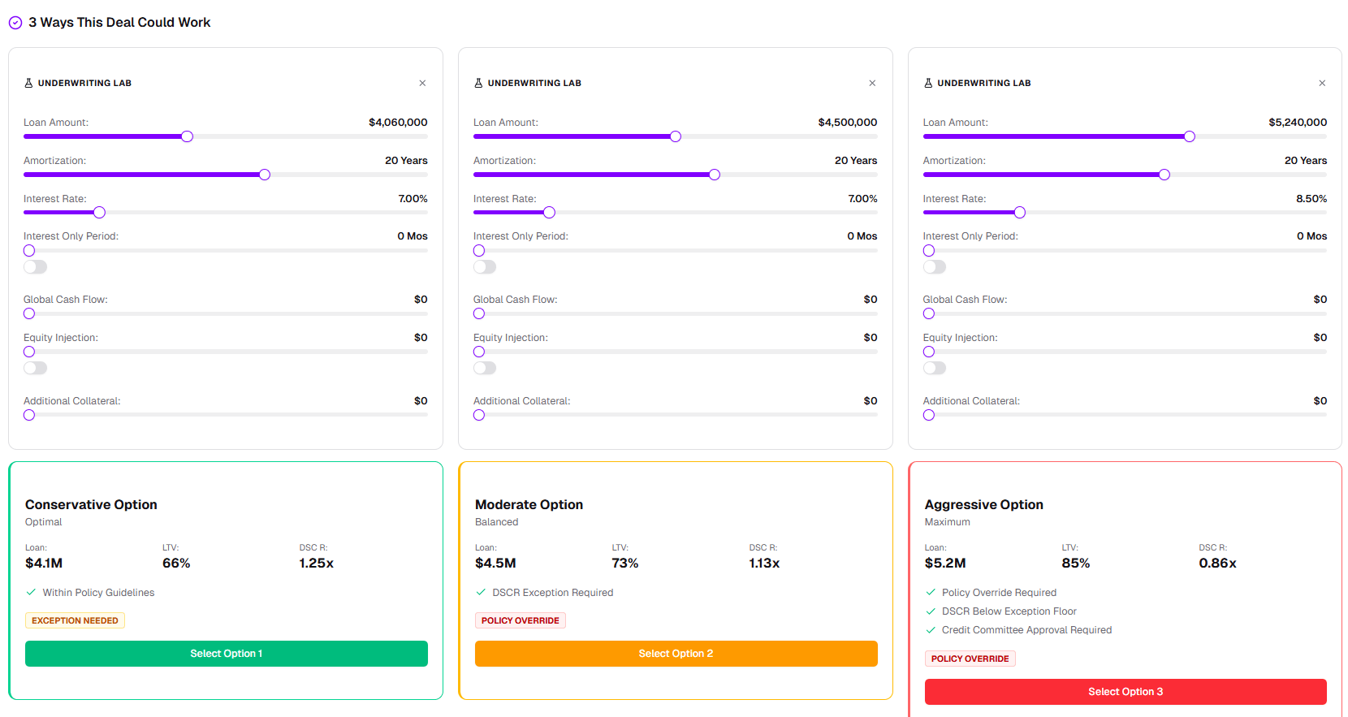The width and height of the screenshot is (1348, 717).
Task: Toggle Interest Only Period switch in third panel
Action: point(935,267)
